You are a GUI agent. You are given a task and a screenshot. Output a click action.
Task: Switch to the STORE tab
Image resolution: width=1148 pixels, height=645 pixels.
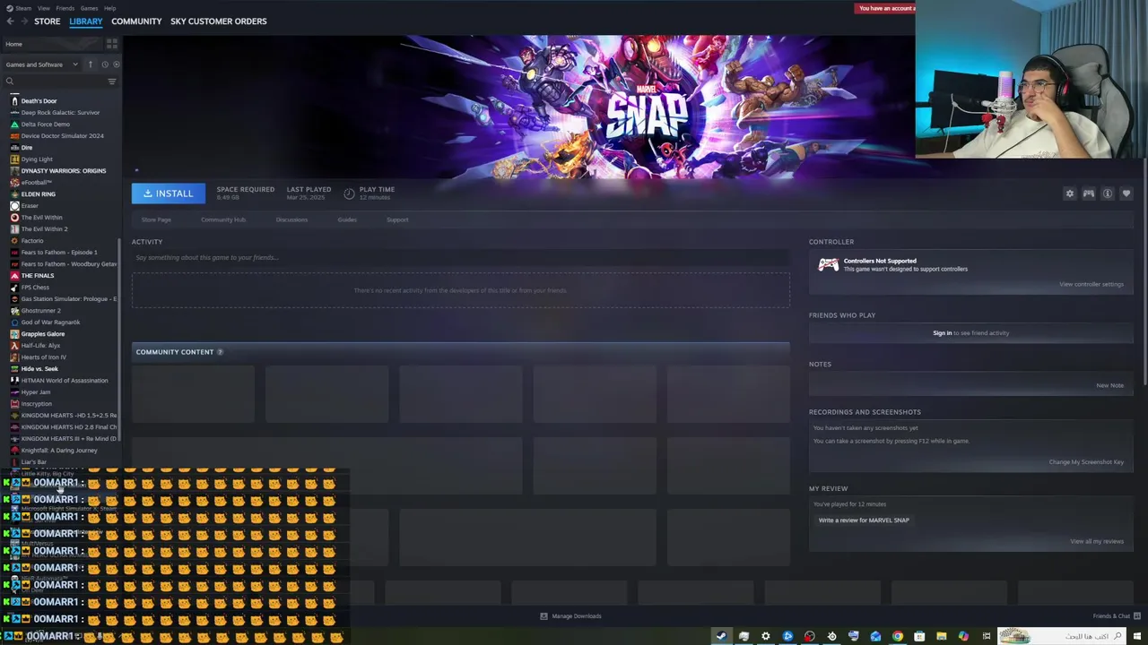tap(48, 21)
